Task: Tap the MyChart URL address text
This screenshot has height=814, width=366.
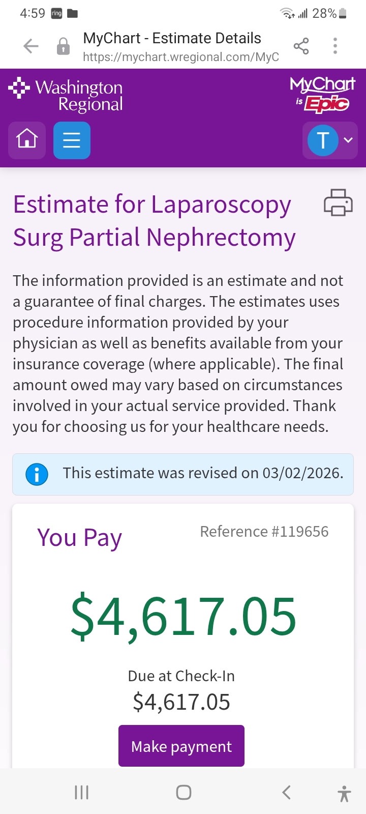Action: (x=180, y=56)
